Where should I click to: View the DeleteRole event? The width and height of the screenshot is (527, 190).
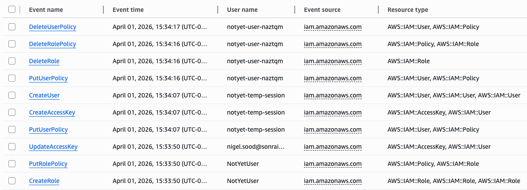click(44, 61)
